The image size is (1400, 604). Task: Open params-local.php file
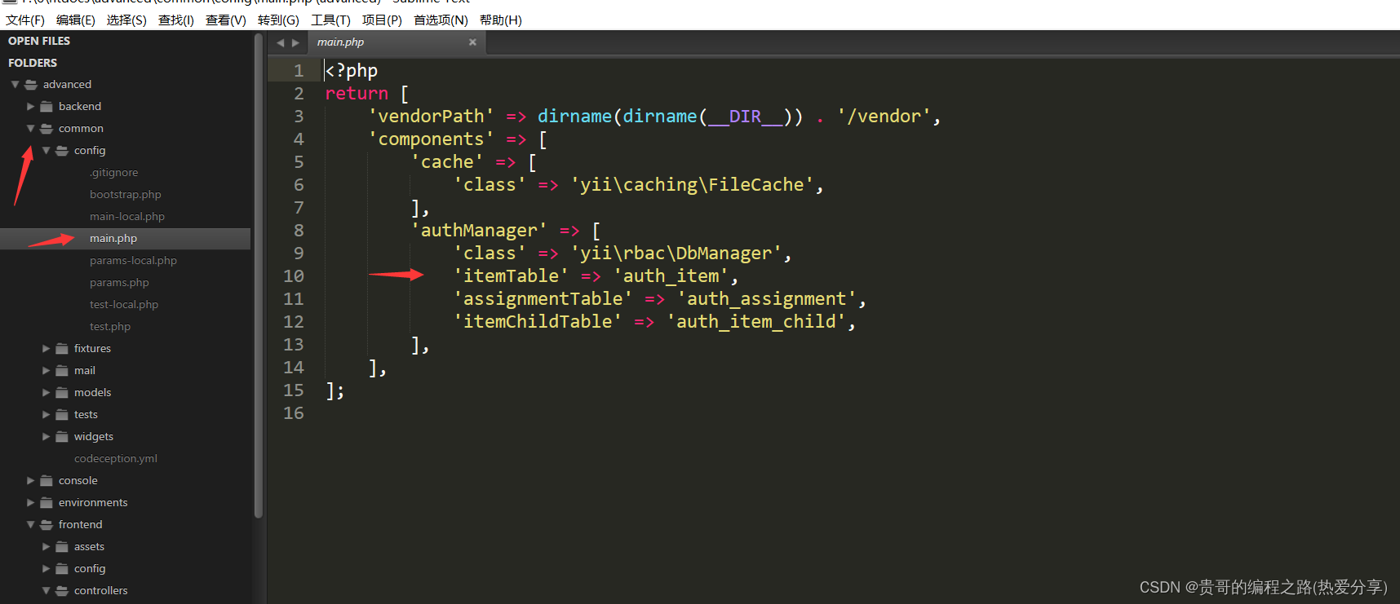pos(133,261)
